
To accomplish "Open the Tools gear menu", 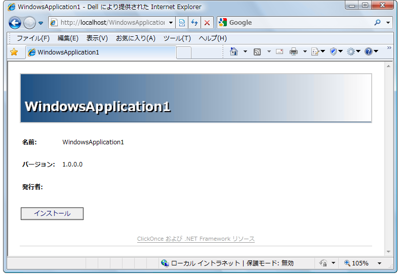I will (x=354, y=51).
